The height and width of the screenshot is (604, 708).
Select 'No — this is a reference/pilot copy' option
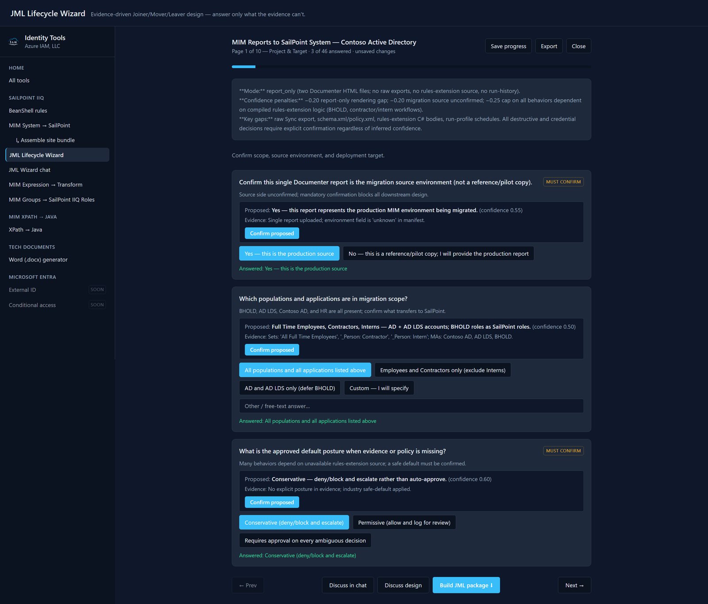[x=439, y=254]
